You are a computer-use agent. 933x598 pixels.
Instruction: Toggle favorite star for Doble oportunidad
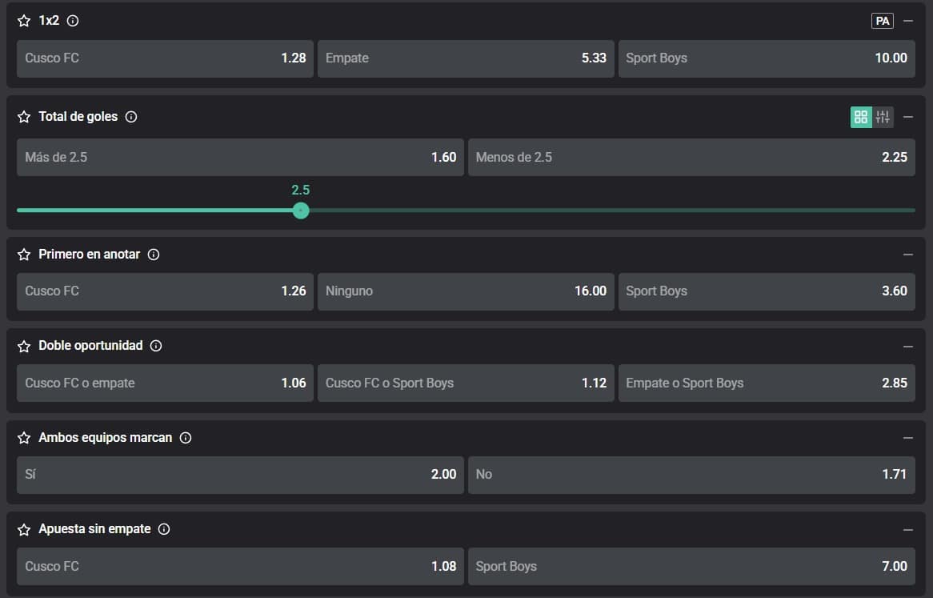coord(24,347)
